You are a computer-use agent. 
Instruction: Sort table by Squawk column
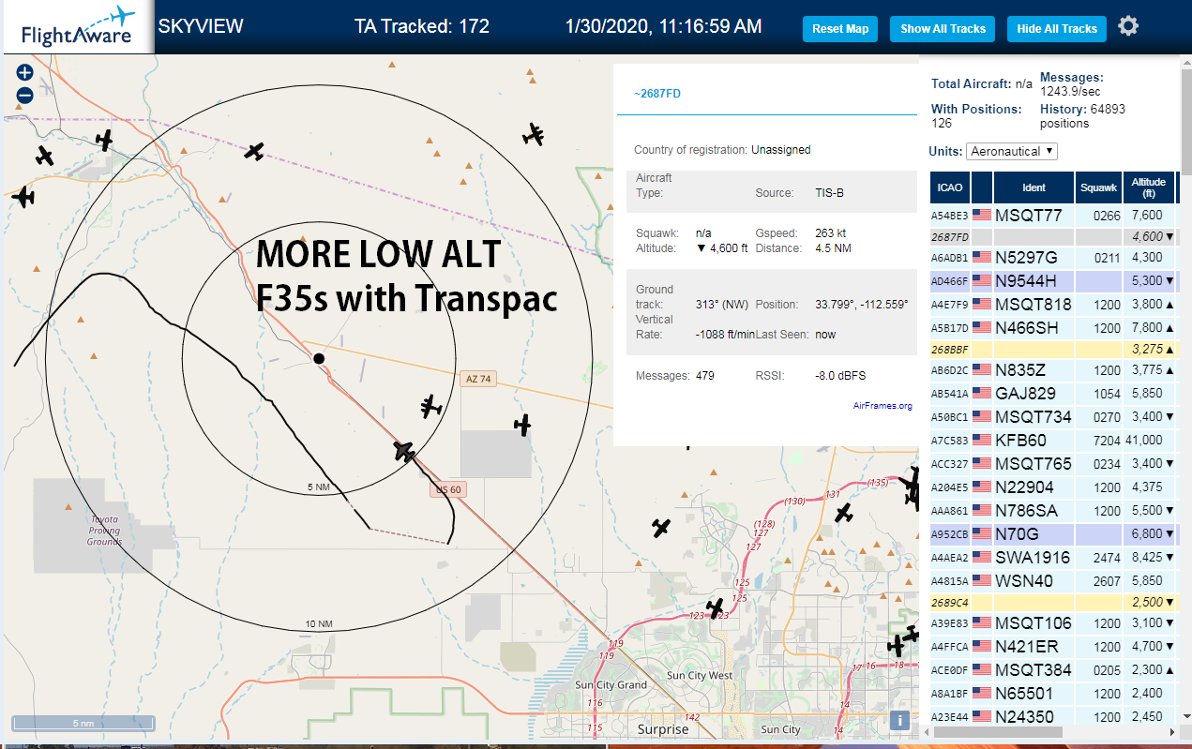point(1099,187)
